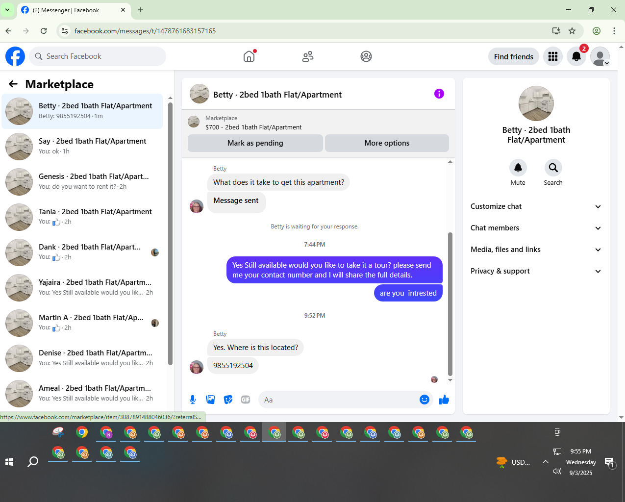Send a thumbs up like
This screenshot has width=625, height=502.
(x=444, y=400)
